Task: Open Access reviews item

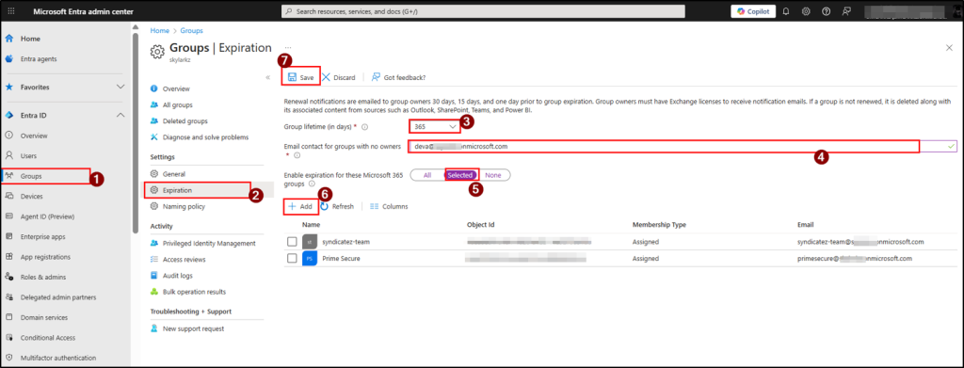Action: pyautogui.click(x=184, y=259)
